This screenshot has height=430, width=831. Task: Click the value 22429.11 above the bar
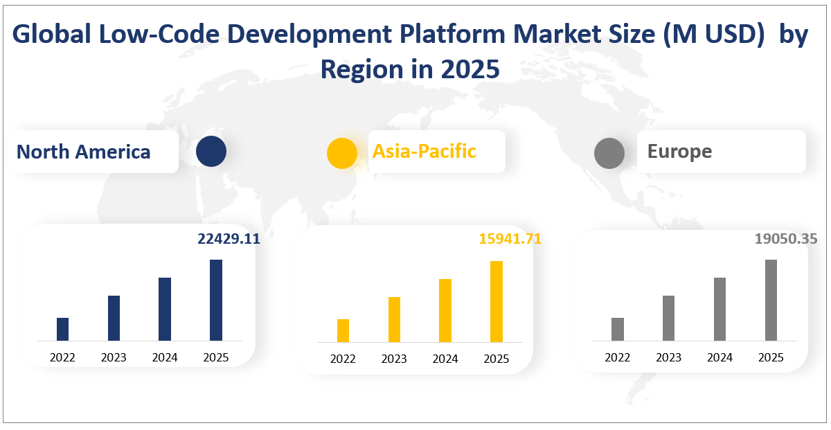tap(229, 240)
